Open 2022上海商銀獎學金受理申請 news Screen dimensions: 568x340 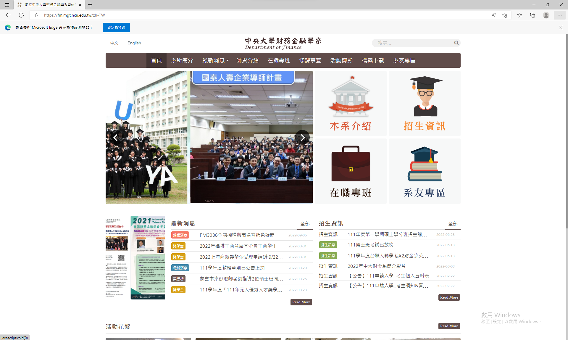click(x=241, y=257)
